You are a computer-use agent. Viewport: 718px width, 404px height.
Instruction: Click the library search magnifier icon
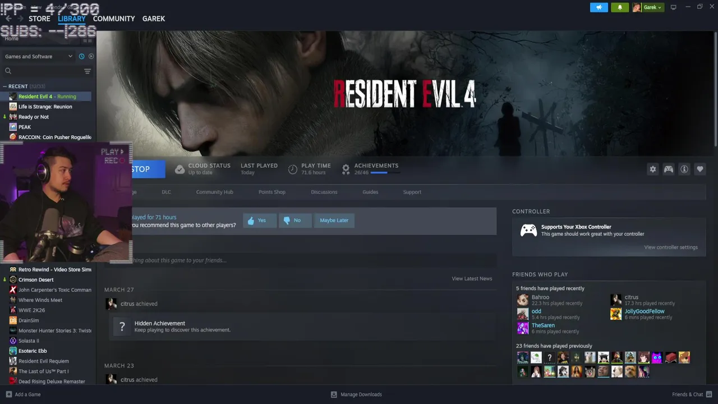coord(8,71)
